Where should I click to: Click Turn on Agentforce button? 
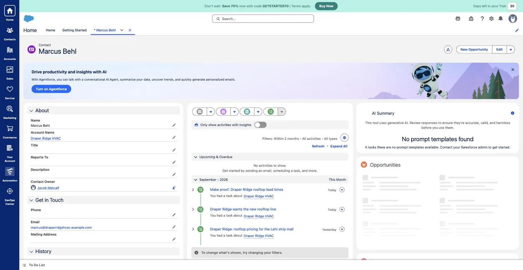pos(51,89)
